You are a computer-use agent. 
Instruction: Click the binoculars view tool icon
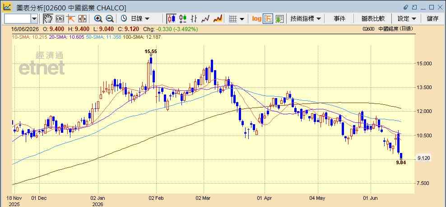coord(60,19)
